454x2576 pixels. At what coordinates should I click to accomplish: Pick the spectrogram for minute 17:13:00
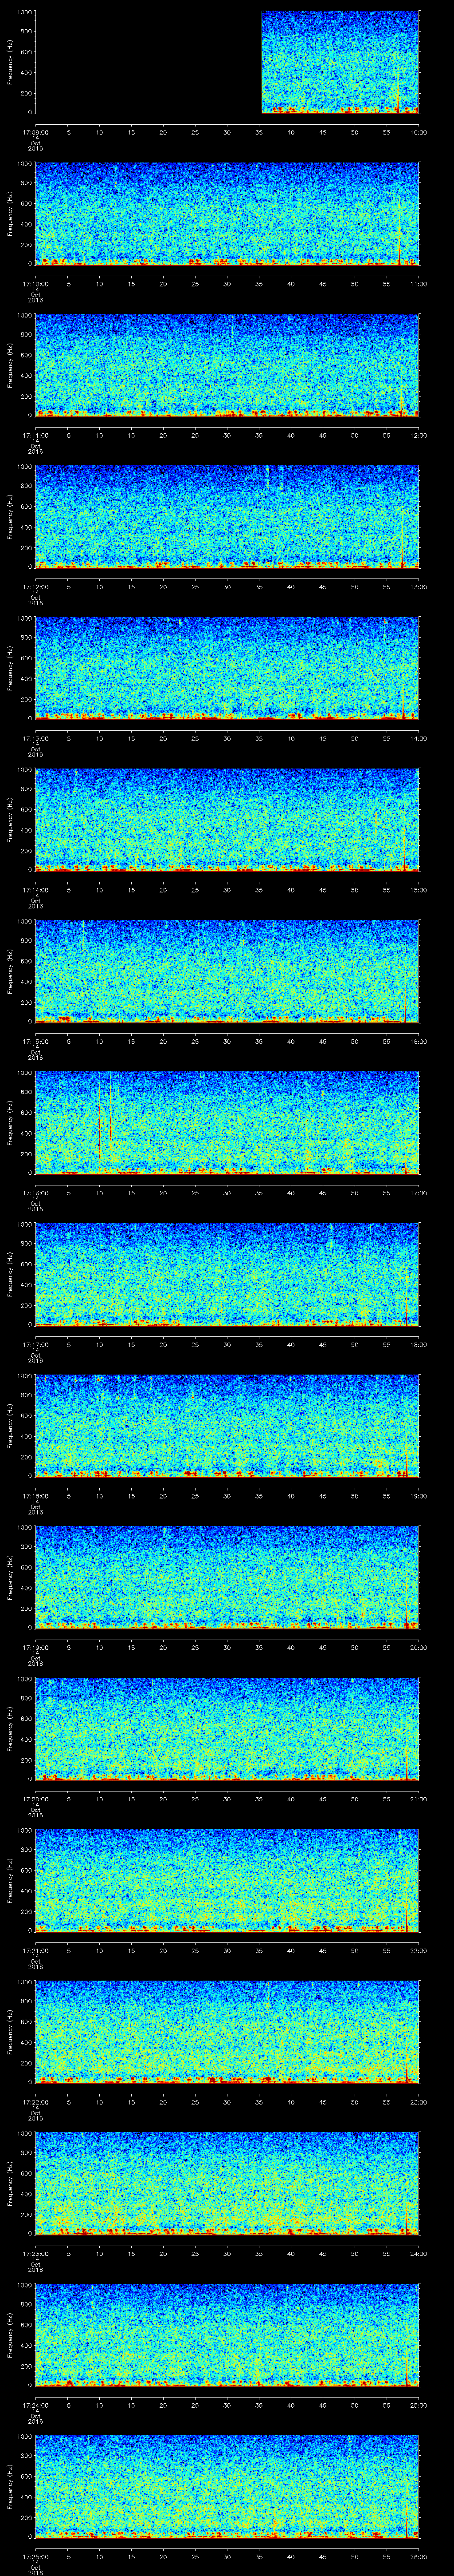[x=227, y=668]
